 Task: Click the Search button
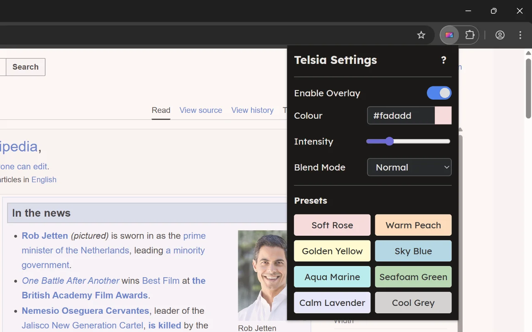(25, 67)
